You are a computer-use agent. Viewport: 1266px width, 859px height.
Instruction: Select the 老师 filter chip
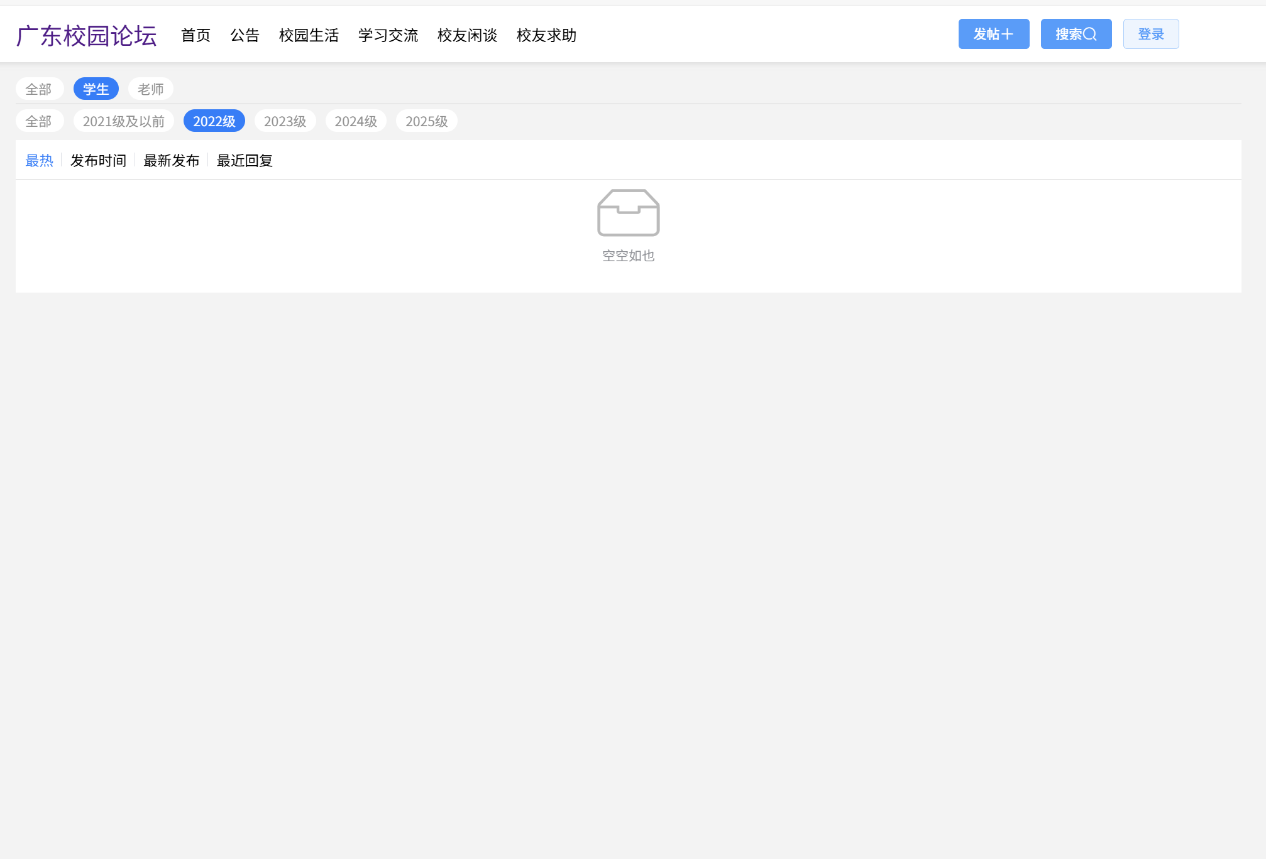point(151,89)
